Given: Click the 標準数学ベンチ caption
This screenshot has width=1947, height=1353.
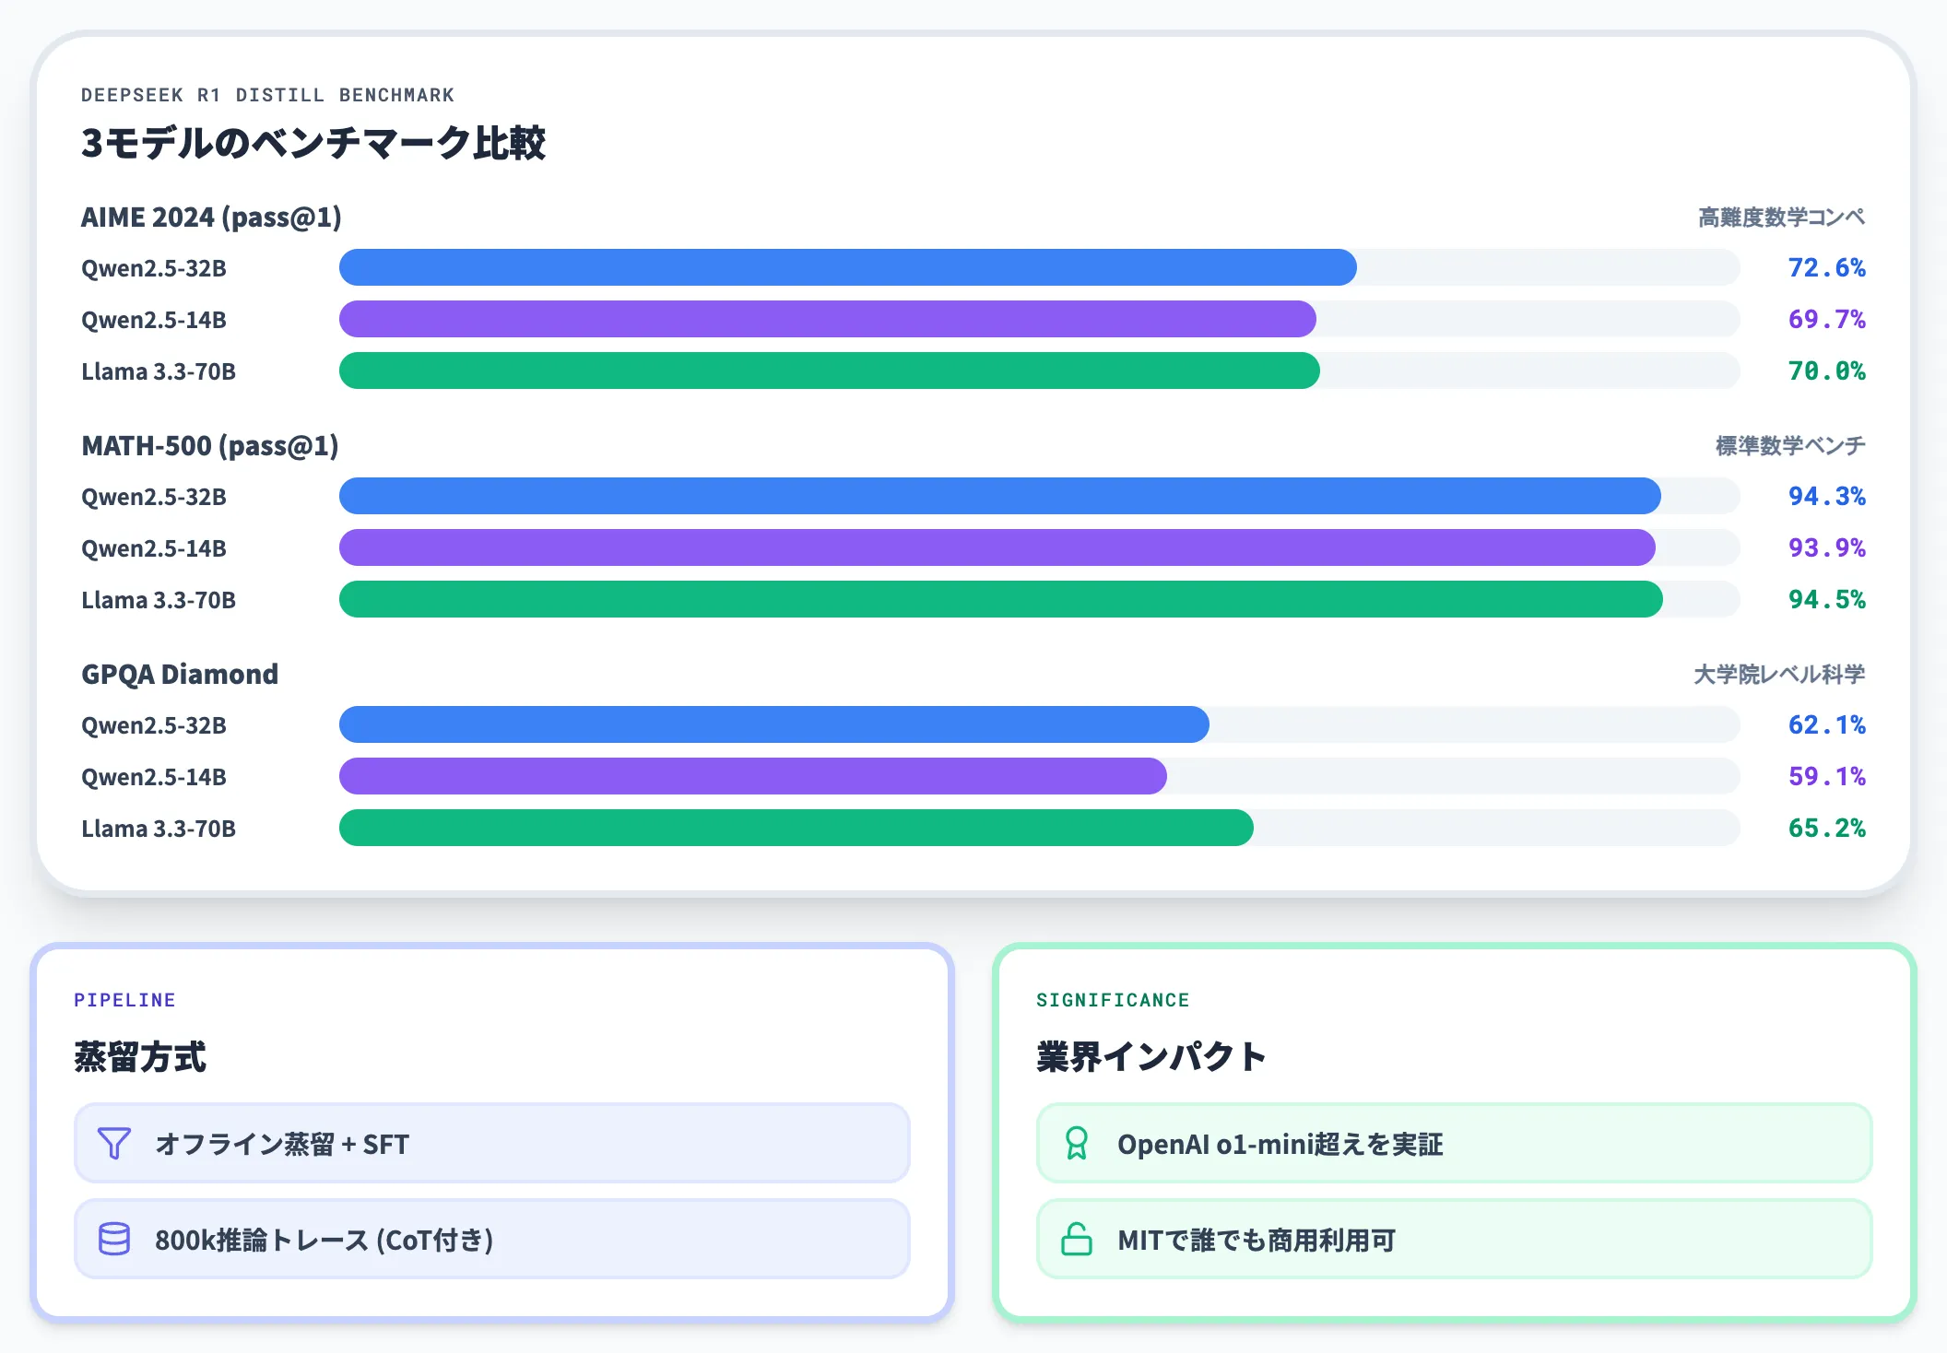Looking at the screenshot, I should tap(1789, 446).
